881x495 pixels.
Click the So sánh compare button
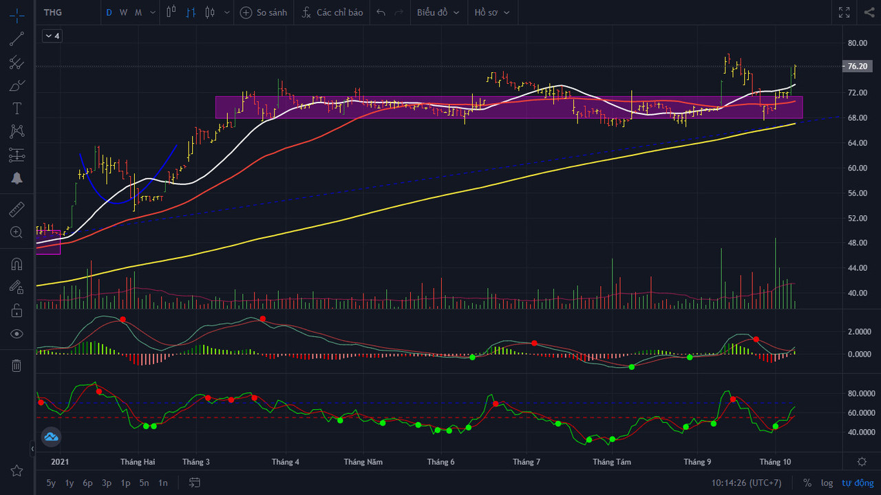click(264, 12)
